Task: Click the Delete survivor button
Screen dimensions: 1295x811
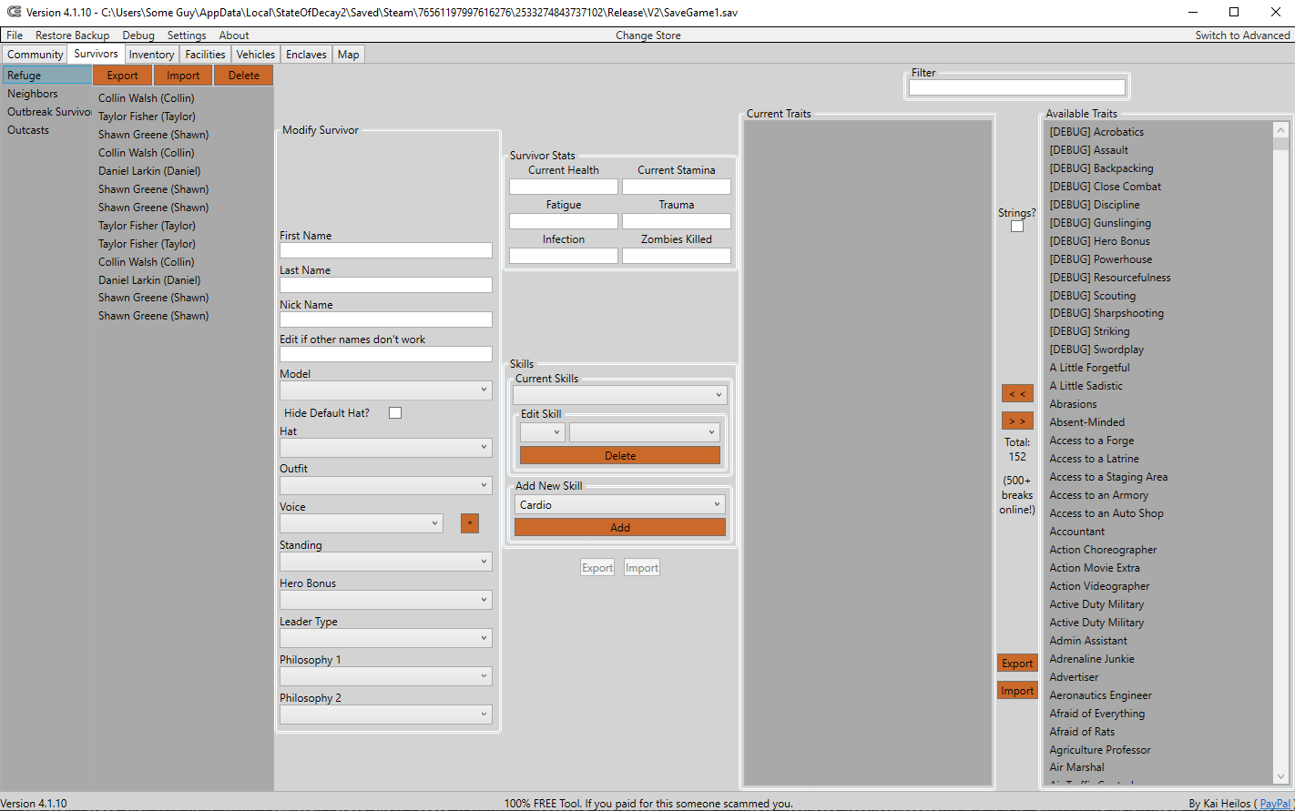Action: [243, 76]
